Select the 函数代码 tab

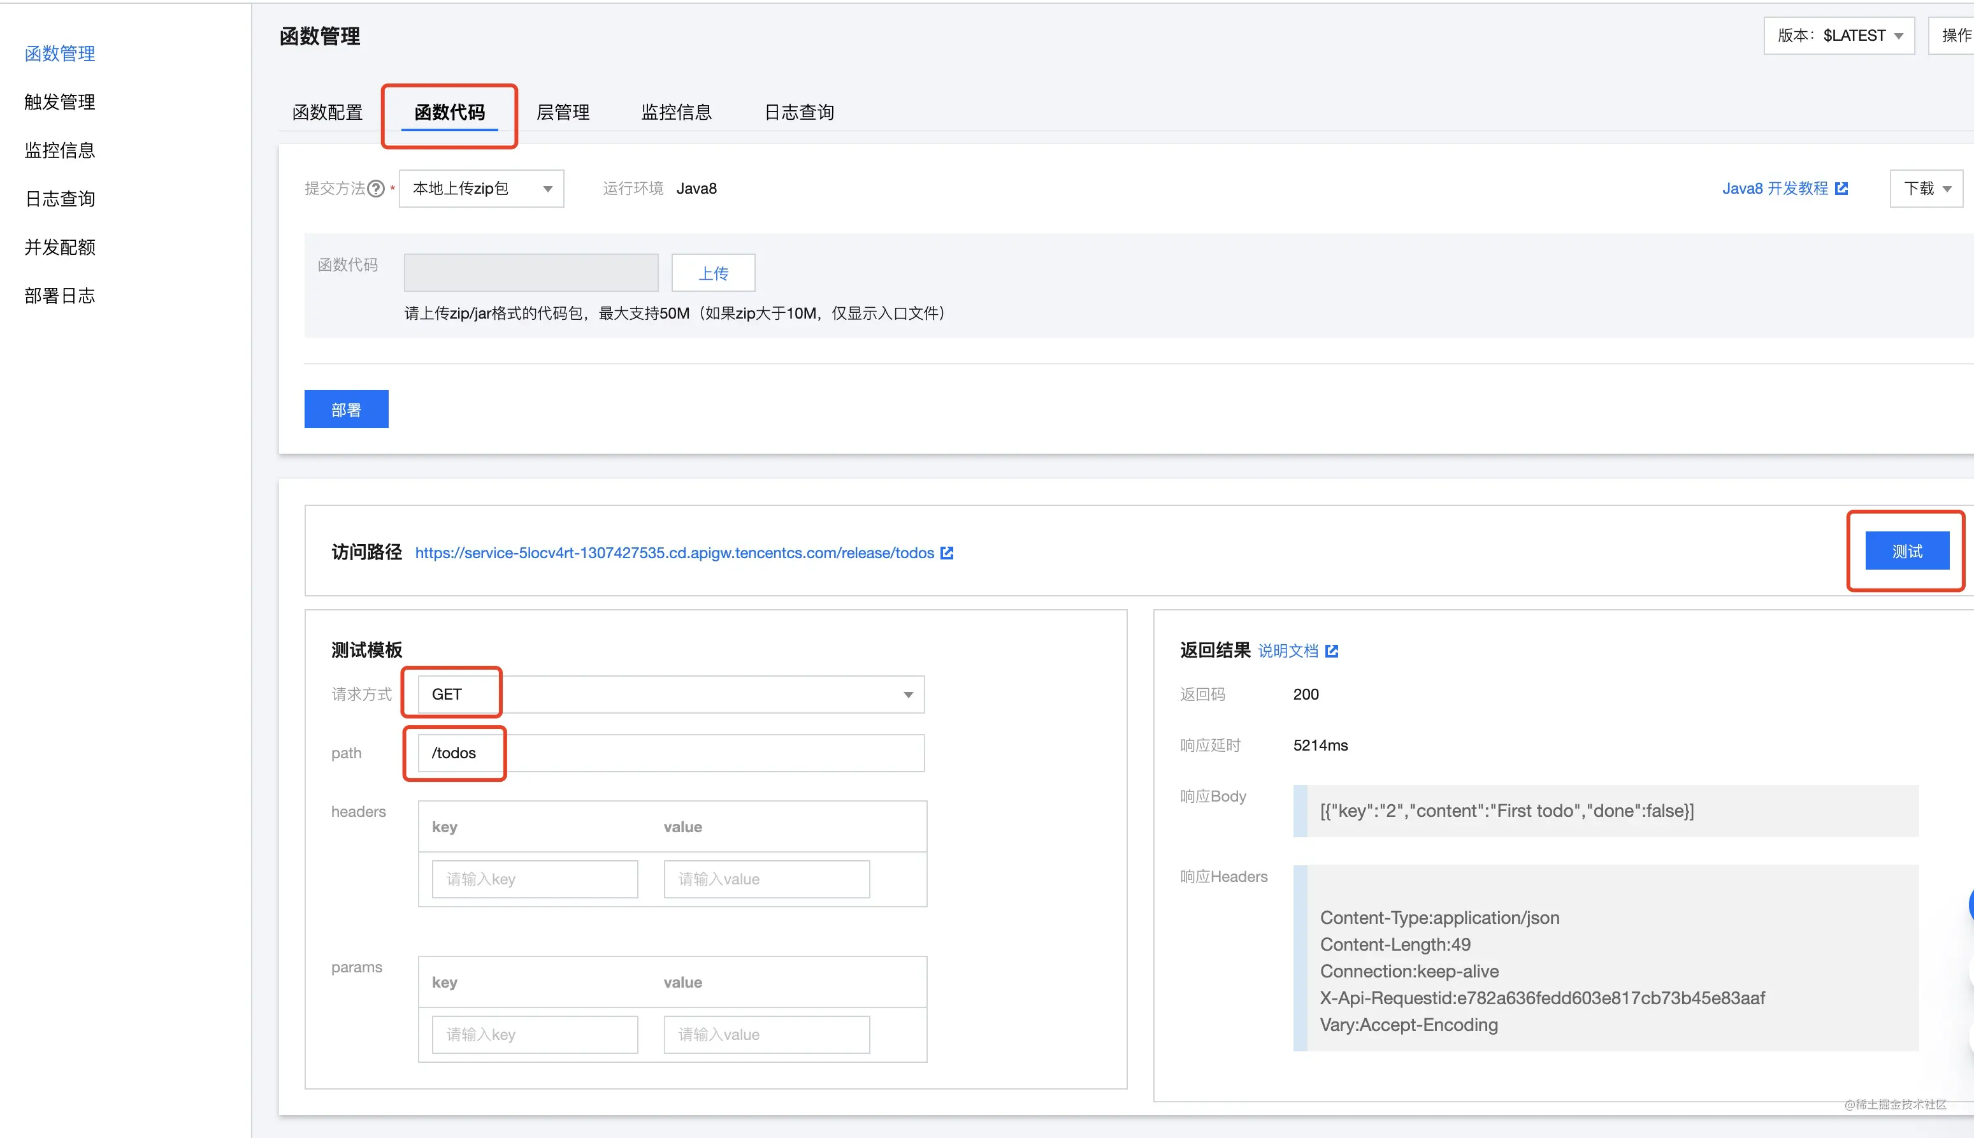pyautogui.click(x=449, y=112)
